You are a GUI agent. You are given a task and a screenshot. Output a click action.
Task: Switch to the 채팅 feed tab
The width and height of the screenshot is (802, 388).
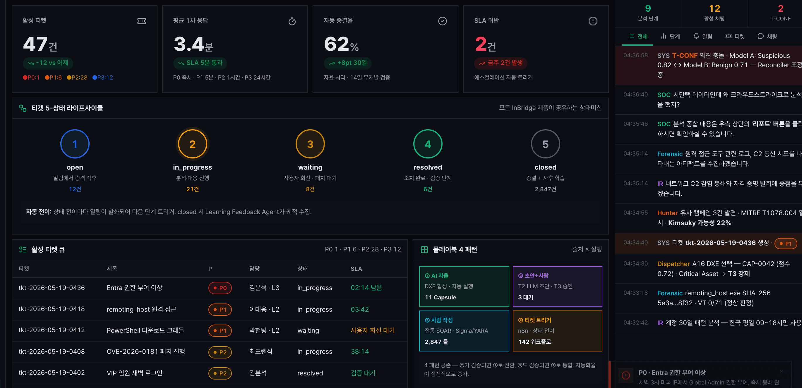point(767,36)
